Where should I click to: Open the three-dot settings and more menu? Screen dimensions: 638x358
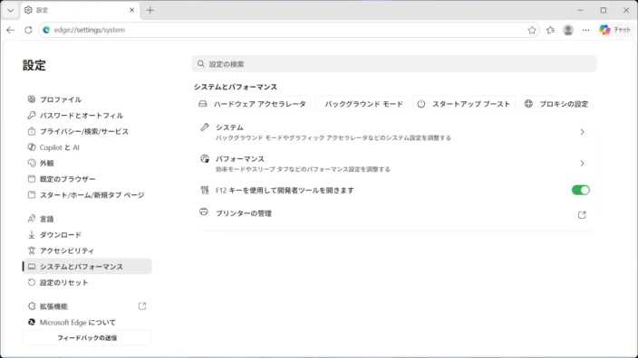tap(585, 30)
